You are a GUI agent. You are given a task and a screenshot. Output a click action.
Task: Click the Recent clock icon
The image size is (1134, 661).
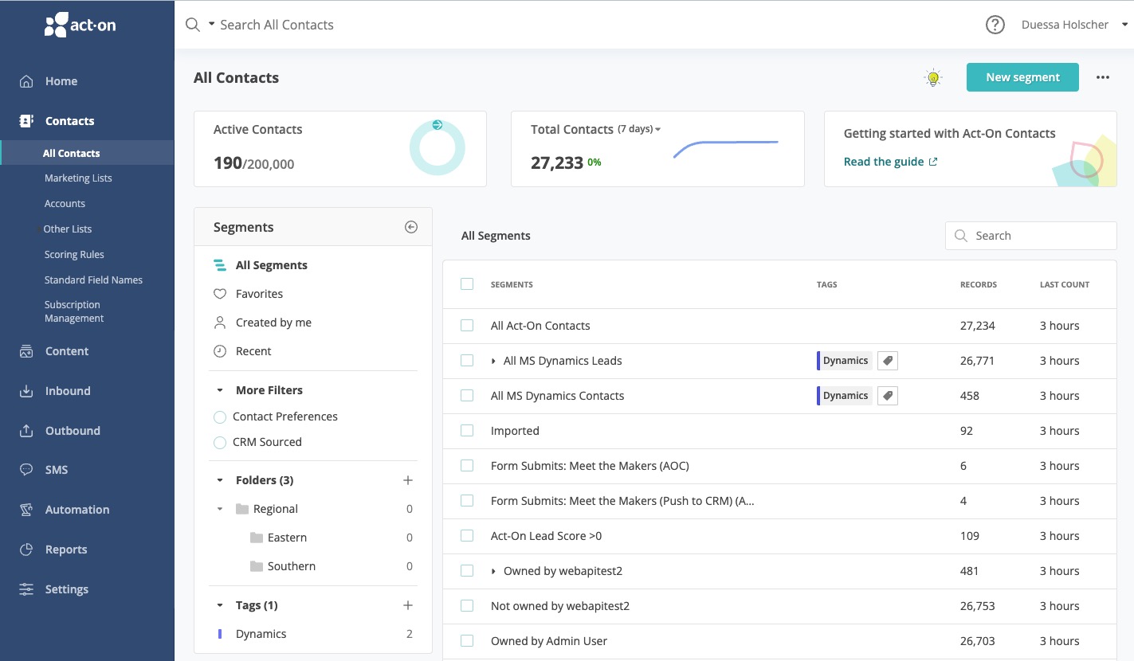[x=220, y=351]
